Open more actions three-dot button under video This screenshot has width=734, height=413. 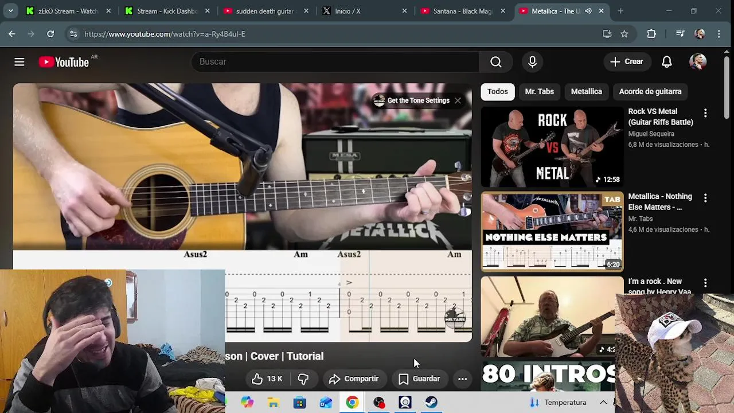pos(463,379)
